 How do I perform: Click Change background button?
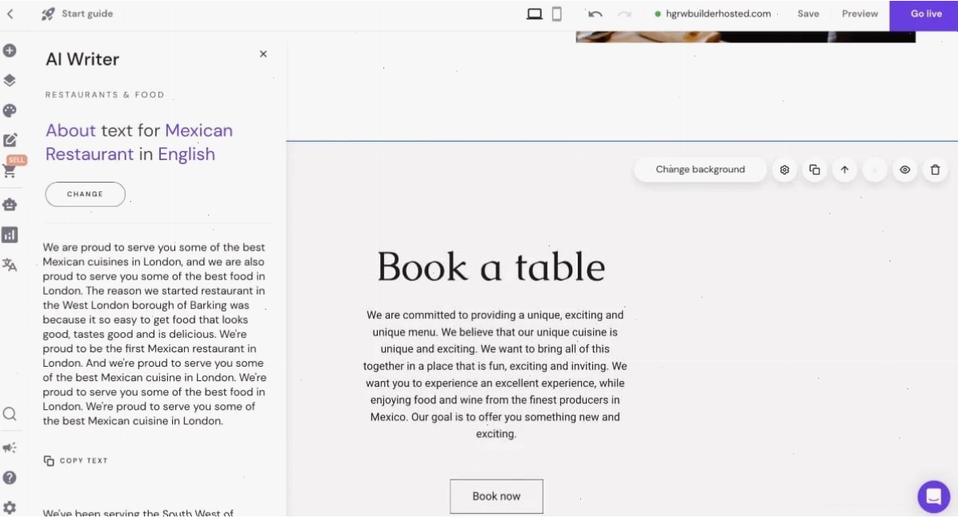[700, 170]
